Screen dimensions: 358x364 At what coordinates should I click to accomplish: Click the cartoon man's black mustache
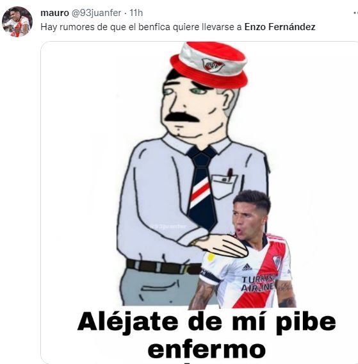tap(182, 117)
